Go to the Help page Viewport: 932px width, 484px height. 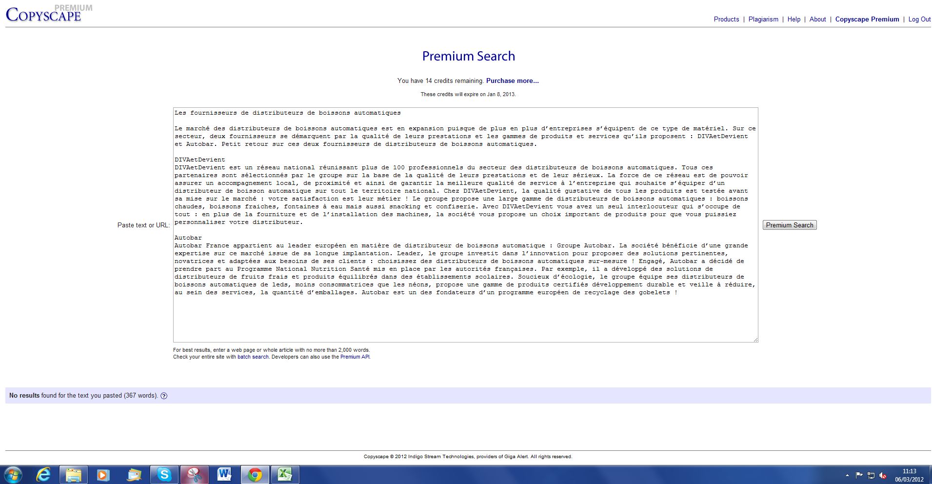click(793, 20)
